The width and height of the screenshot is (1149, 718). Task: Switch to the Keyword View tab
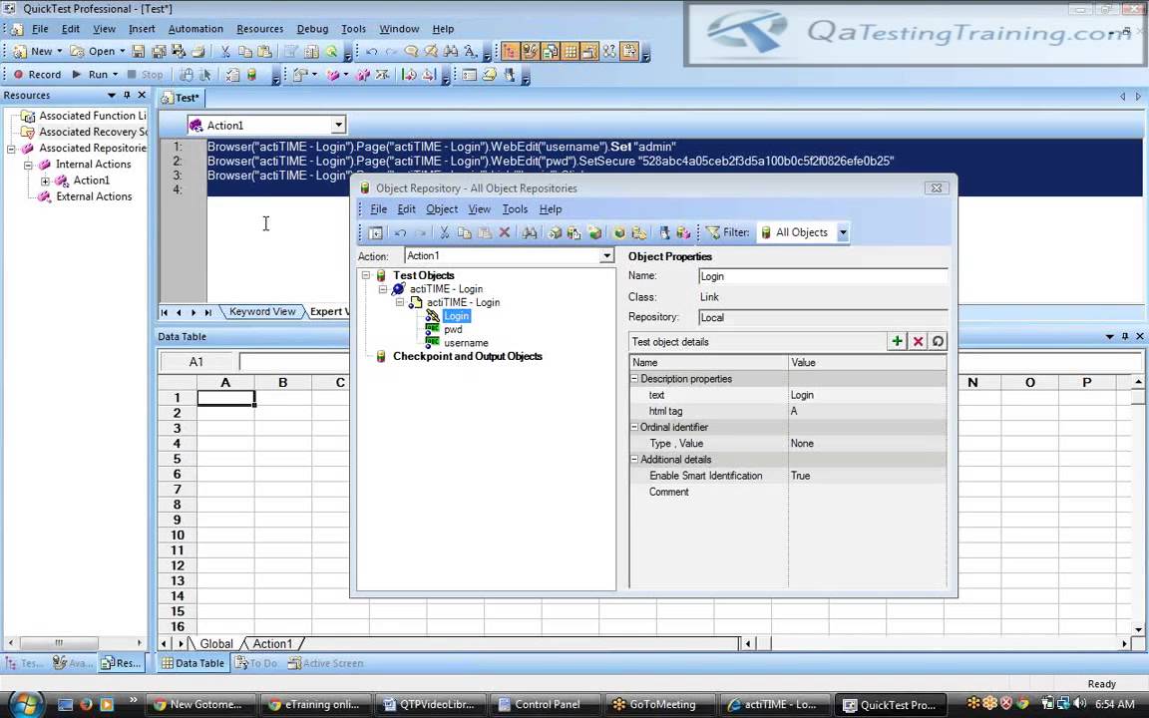pyautogui.click(x=261, y=311)
